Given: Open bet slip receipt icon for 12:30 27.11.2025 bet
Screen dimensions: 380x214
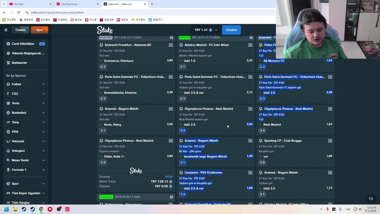Looking at the screenshot, I should coord(172,37).
